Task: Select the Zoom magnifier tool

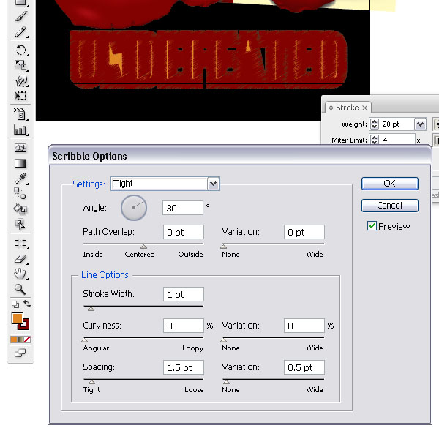Action: point(20,289)
